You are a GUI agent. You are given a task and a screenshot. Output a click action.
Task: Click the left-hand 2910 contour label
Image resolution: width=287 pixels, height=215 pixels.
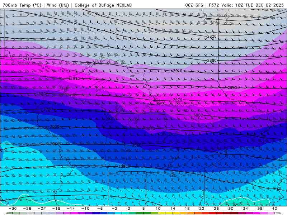(27, 59)
